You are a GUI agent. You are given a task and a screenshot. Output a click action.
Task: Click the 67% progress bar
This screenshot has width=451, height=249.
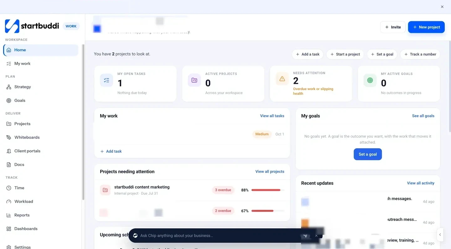pyautogui.click(x=268, y=211)
